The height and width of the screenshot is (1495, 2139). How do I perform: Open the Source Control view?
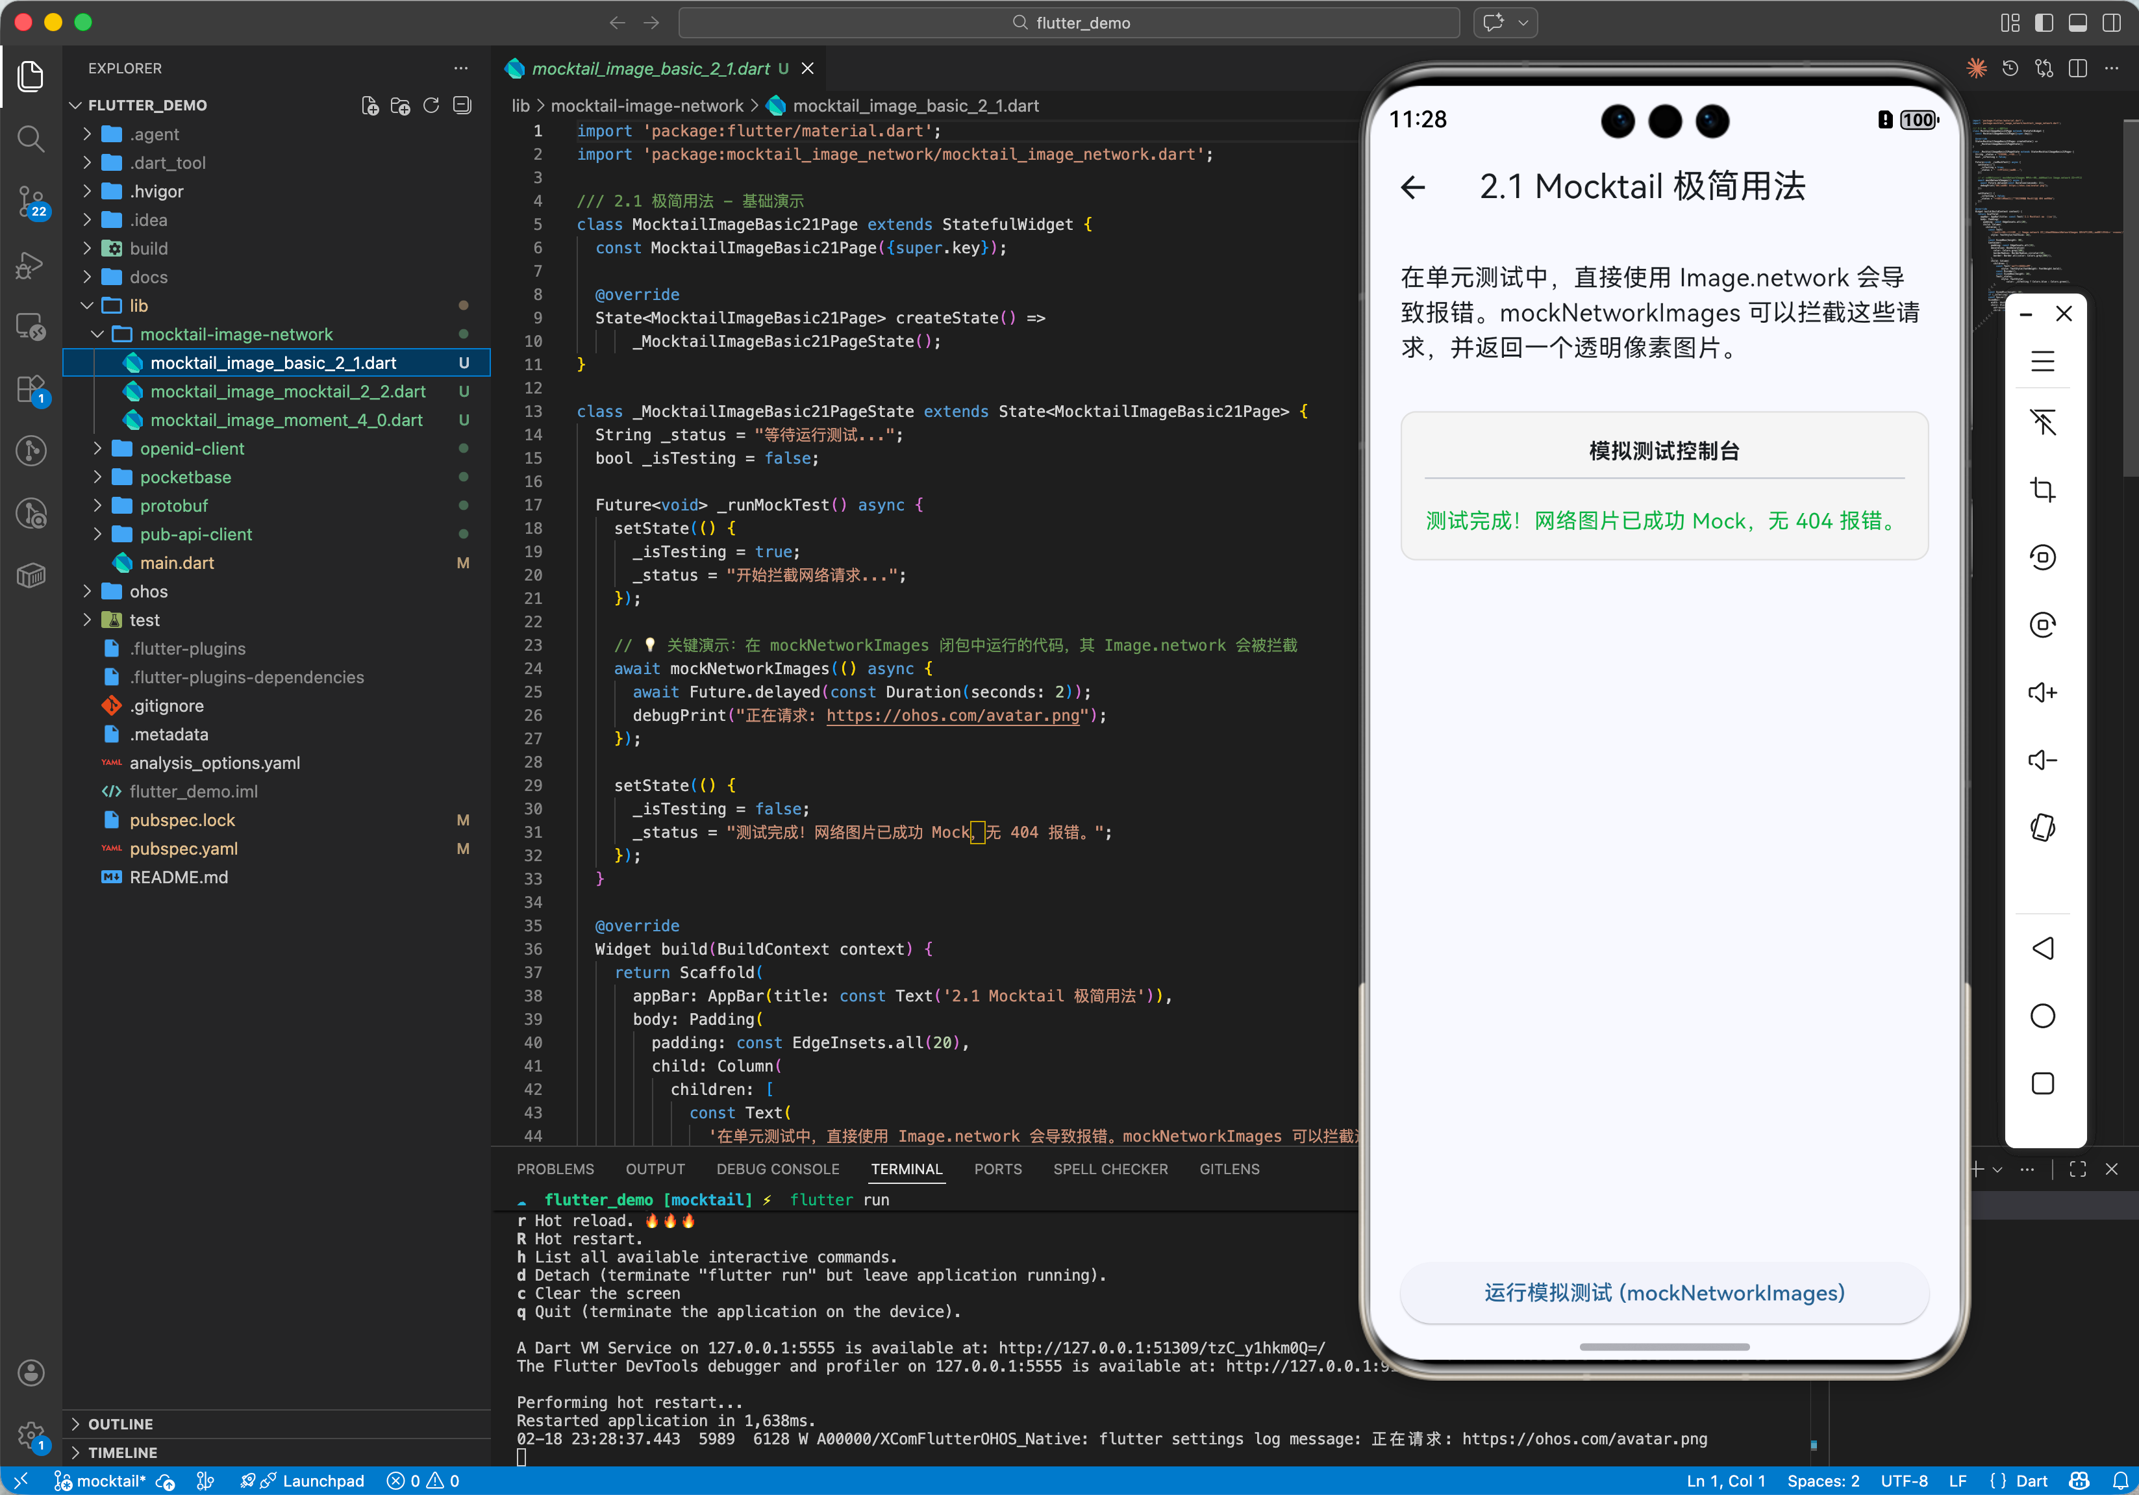click(x=31, y=200)
